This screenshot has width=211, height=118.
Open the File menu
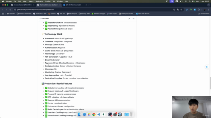(x=15, y=1)
